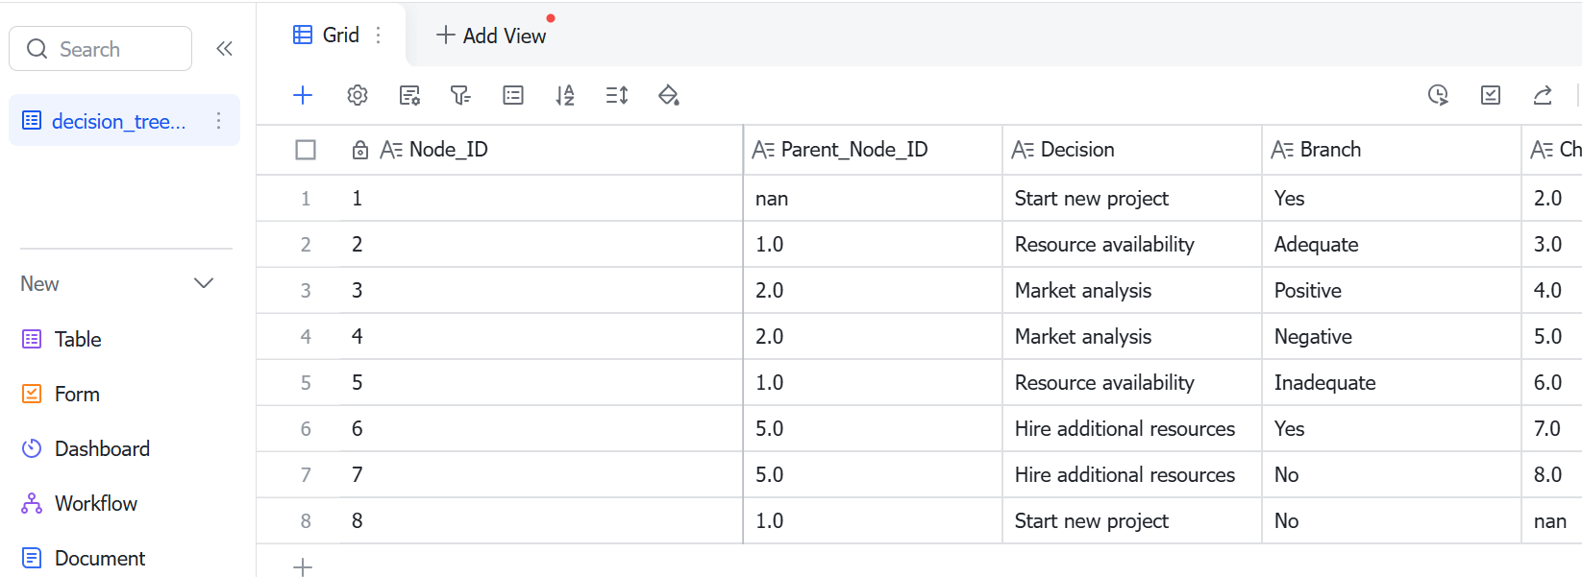Image resolution: width=1582 pixels, height=577 pixels.
Task: Select 'Market analysis' cell in row 4
Action: click(1132, 336)
